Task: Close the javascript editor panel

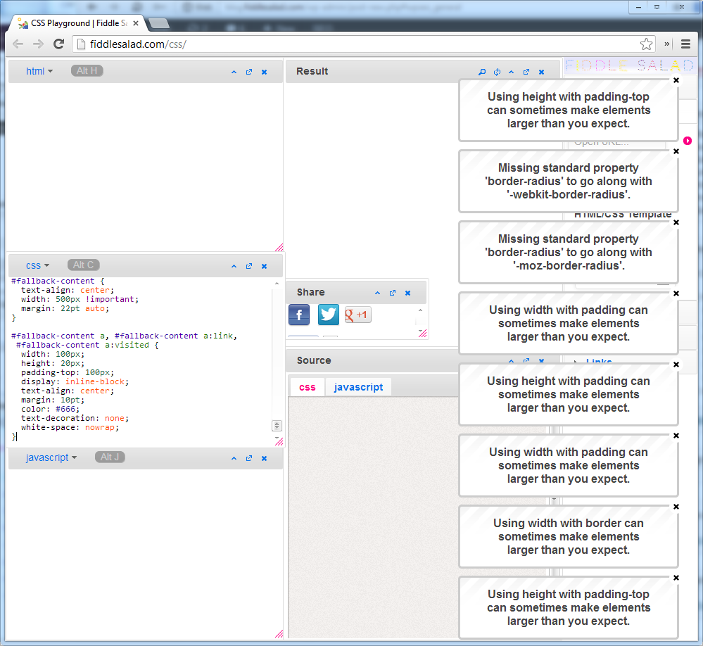Action: coord(264,458)
